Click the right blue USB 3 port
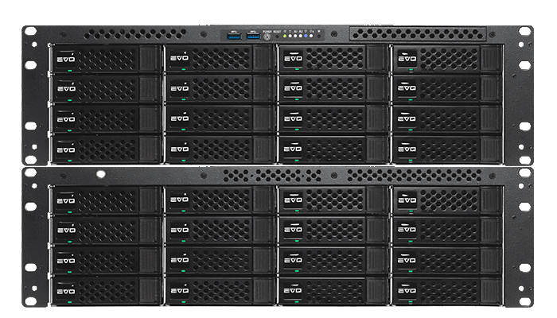Screen dimensions: 557x318 pyautogui.click(x=253, y=37)
